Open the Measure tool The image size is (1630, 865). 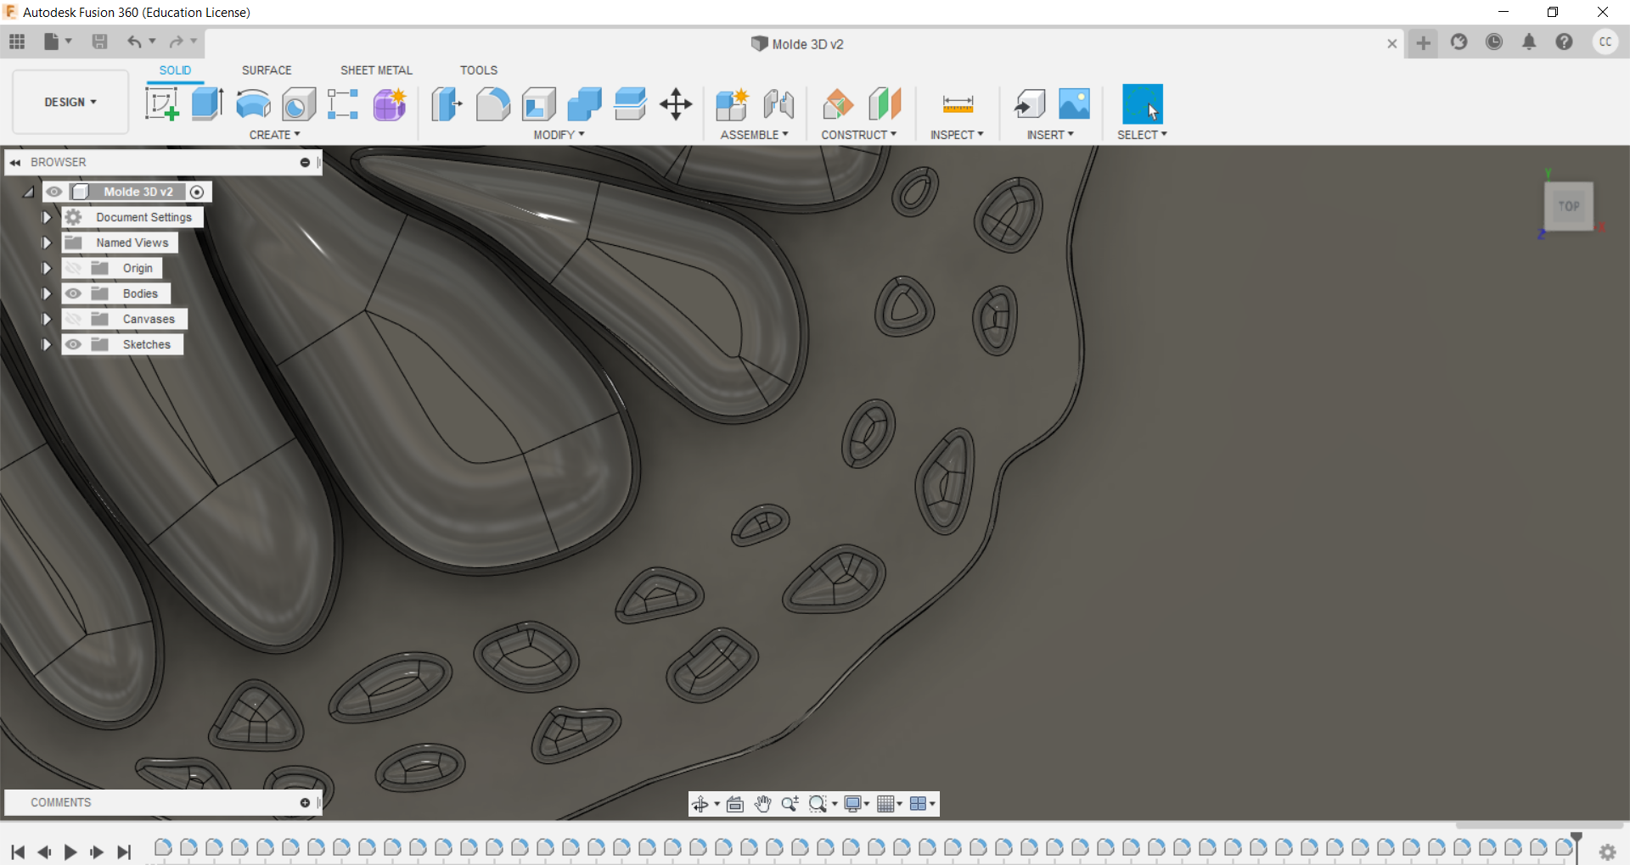[x=958, y=104]
